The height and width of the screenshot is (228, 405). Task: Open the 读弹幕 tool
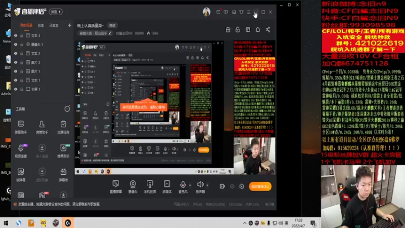21,175
